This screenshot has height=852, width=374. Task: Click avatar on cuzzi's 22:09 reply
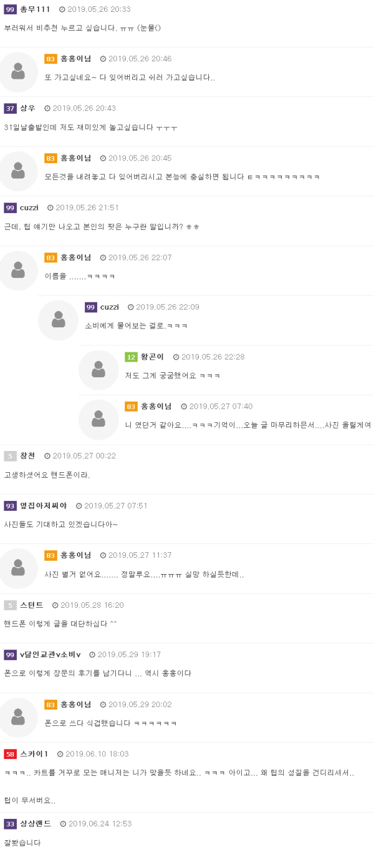click(x=58, y=320)
